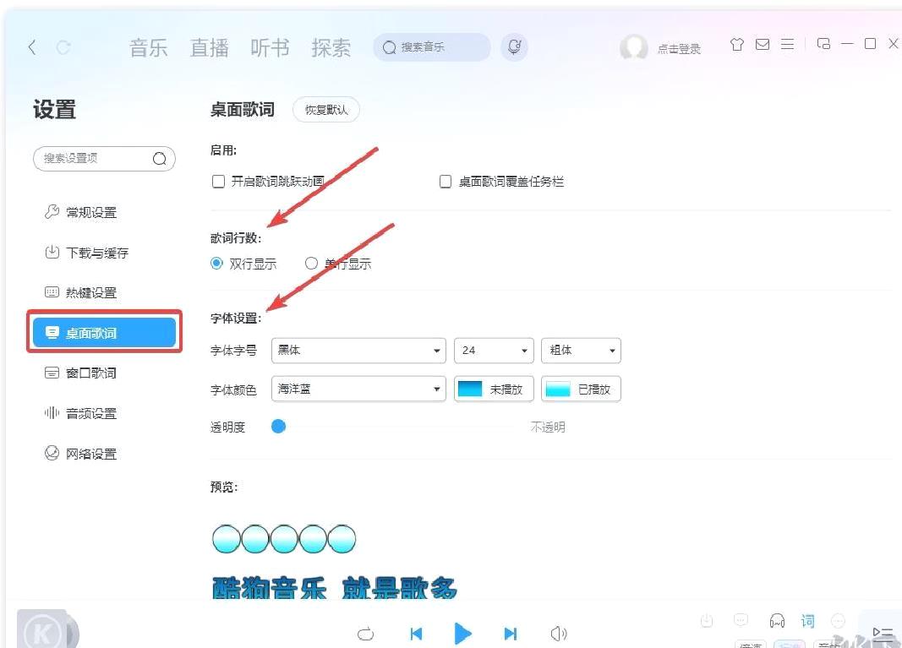Open 网络设置 settings section
Image resolution: width=902 pixels, height=648 pixels.
pos(80,454)
